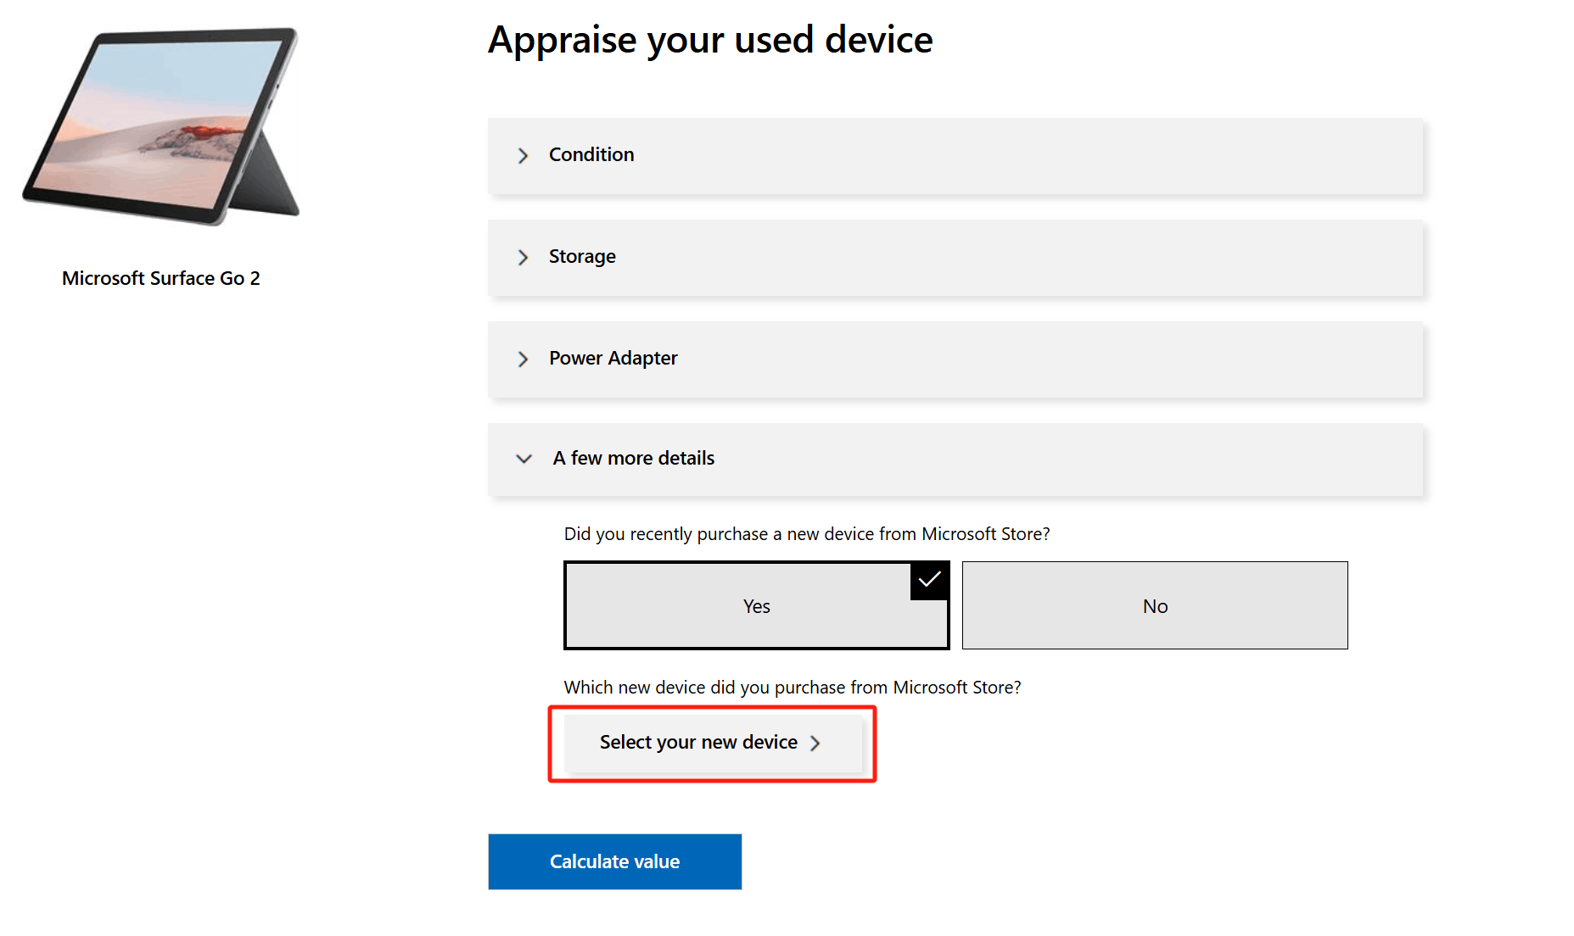Click the "Microsoft Surface Go 2" name label
This screenshot has height=936, width=1574.
161,277
